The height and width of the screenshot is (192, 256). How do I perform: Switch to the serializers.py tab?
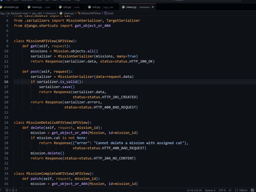click(11, 7)
